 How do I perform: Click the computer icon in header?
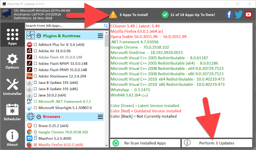click(x=6, y=14)
